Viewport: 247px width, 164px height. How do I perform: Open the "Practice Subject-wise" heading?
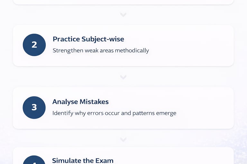[x=88, y=39]
